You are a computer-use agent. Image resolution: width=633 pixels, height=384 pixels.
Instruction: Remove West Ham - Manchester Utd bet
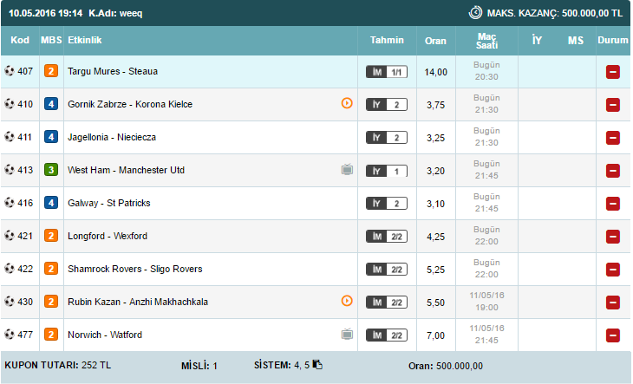pyautogui.click(x=612, y=171)
